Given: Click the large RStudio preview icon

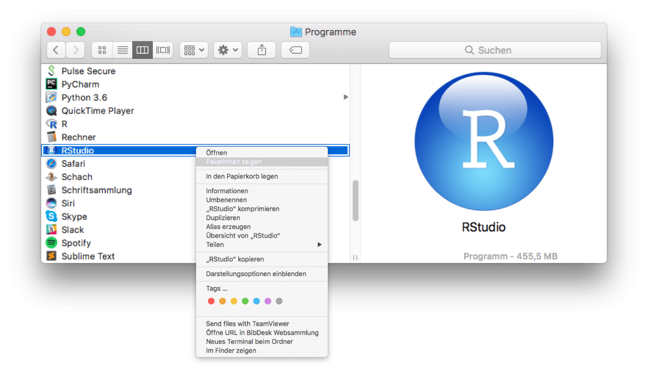Looking at the screenshot, I should [484, 141].
